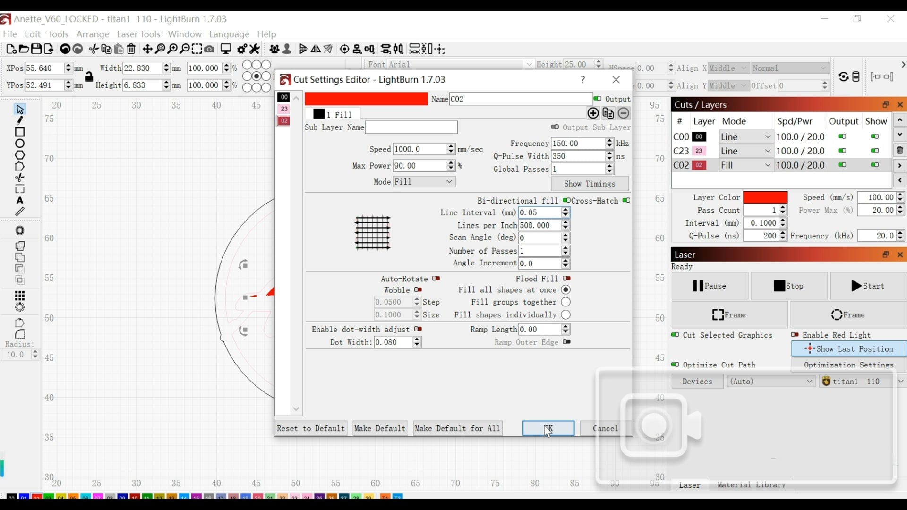Switch to the Material Library tab
The height and width of the screenshot is (510, 907).
(751, 485)
